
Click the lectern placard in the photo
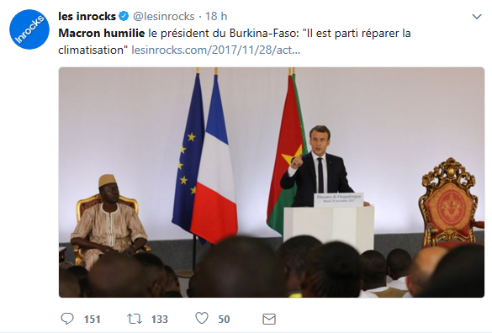[339, 199]
